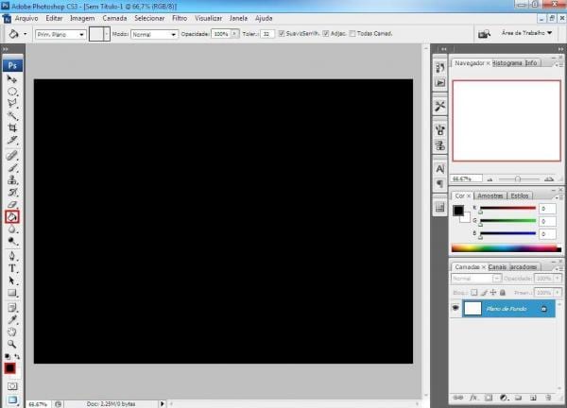Open the Área de Trabalho workspace menu
Image resolution: width=567 pixels, height=408 pixels.
[527, 33]
